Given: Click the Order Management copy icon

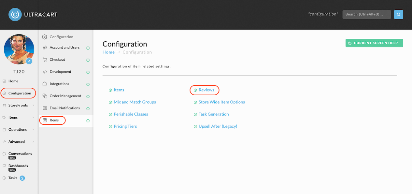Looking at the screenshot, I should (45, 96).
